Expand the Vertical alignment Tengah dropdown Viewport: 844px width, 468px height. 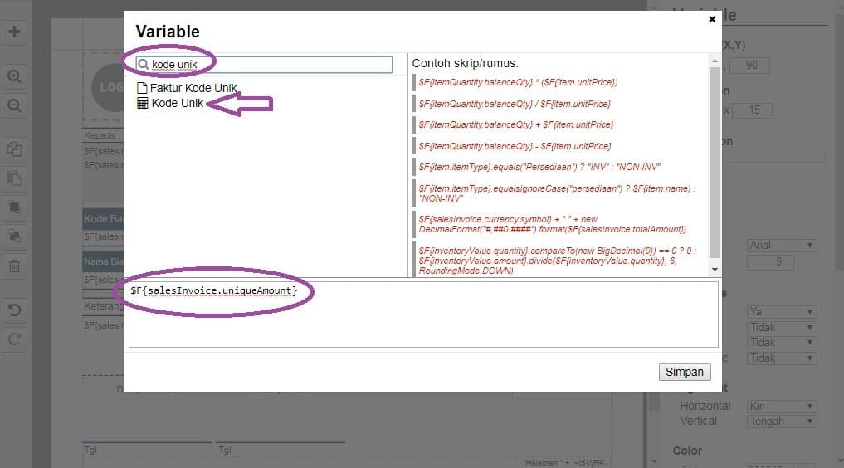782,422
